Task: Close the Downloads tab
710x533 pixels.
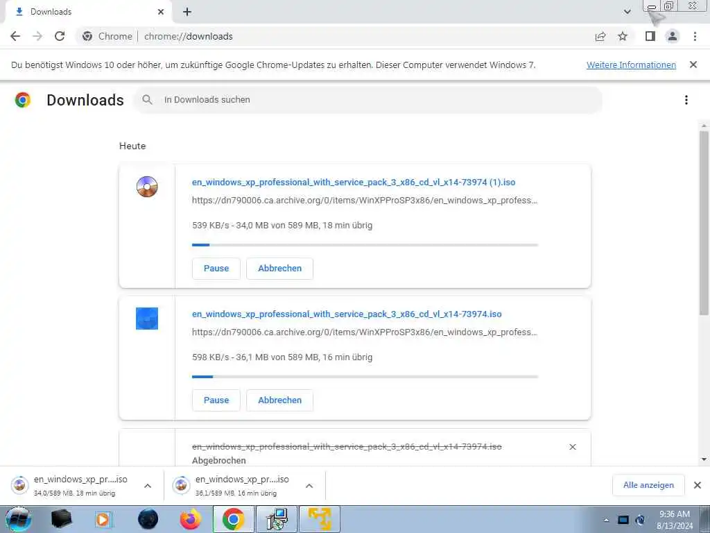Action: coord(161,12)
